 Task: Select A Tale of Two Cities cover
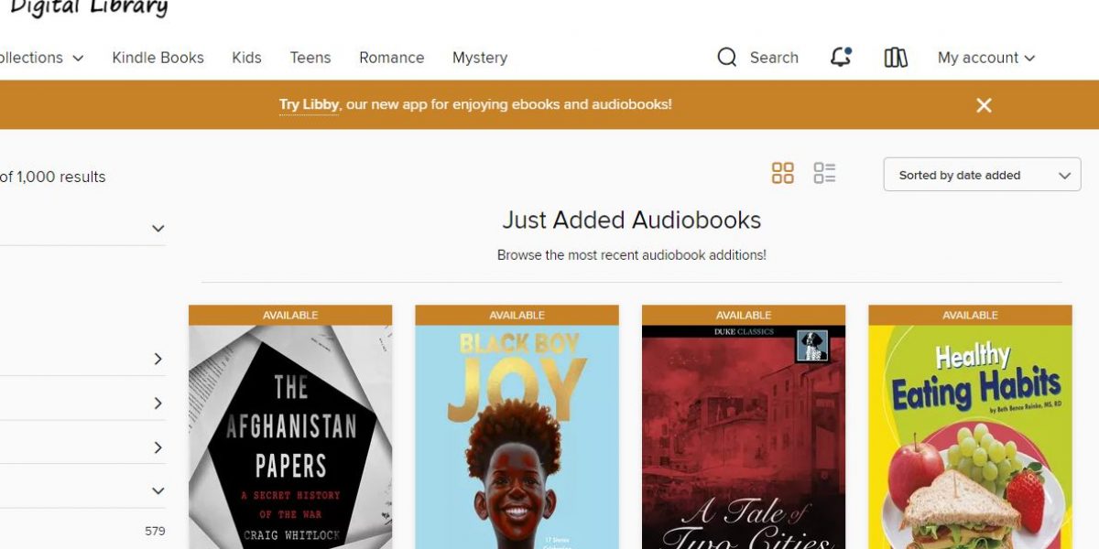pos(744,436)
